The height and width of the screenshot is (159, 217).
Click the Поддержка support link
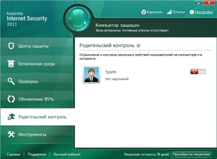(37, 154)
